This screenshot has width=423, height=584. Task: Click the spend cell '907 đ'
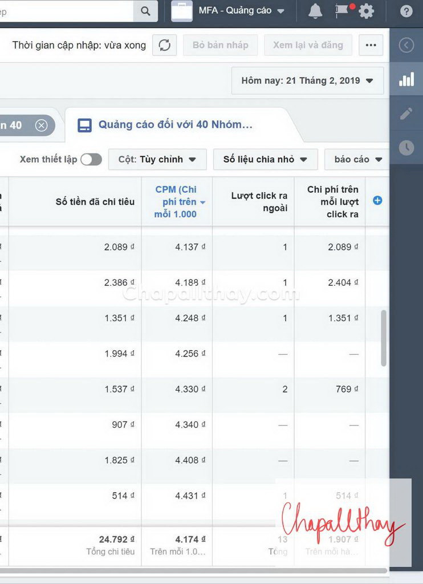click(123, 424)
